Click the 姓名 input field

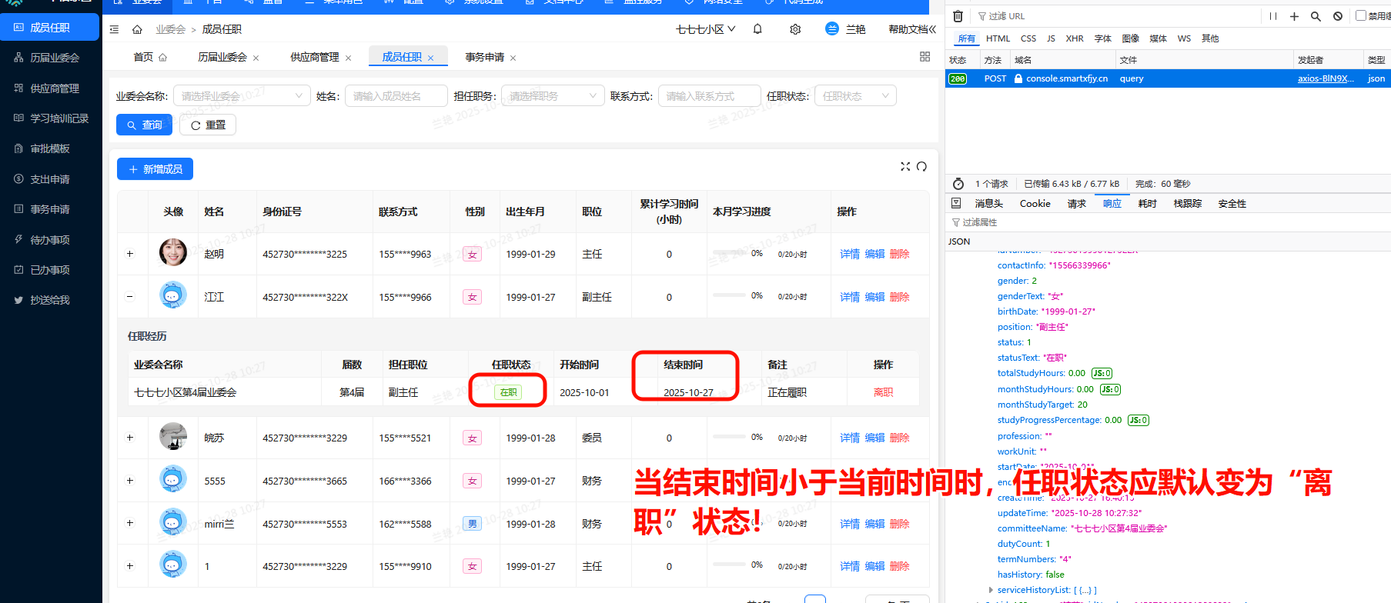tap(396, 96)
